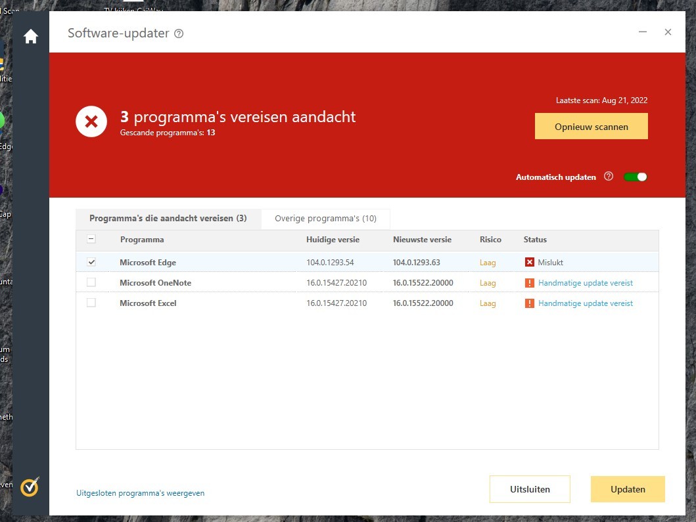696x522 pixels.
Task: Sort by the Huidige versie column header
Action: (x=333, y=240)
